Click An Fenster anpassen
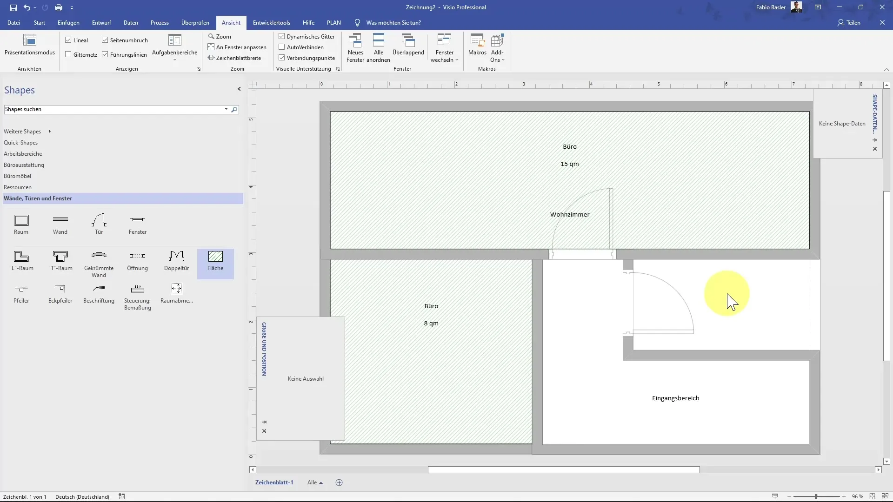This screenshot has width=893, height=502. point(237,47)
